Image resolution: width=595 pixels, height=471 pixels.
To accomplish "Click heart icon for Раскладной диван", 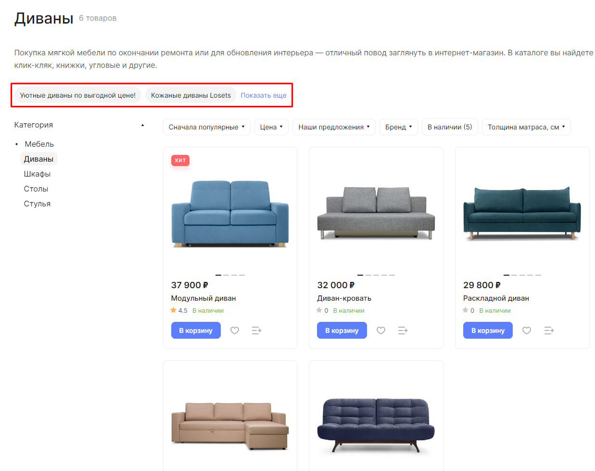I will 527,331.
